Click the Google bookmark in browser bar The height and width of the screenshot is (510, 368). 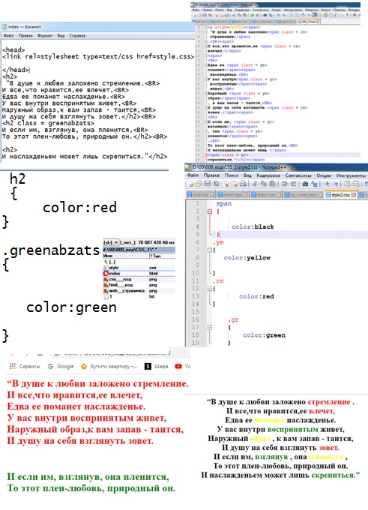(61, 366)
